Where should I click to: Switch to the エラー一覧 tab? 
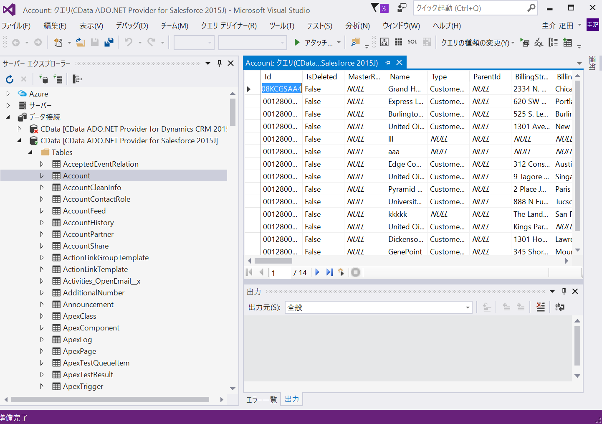coord(261,399)
